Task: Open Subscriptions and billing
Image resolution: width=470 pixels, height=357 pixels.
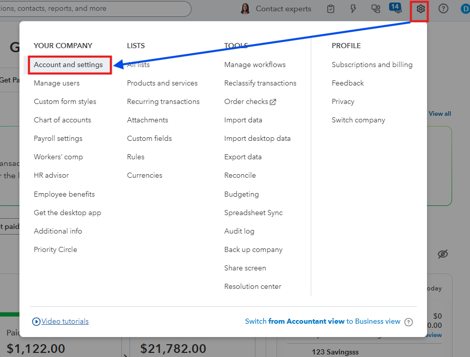Action: click(x=372, y=65)
